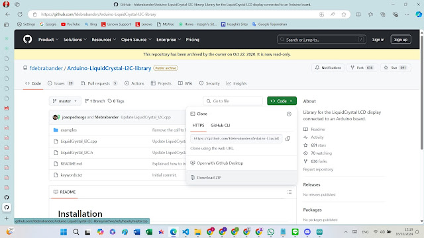The width and height of the screenshot is (424, 238).
Task: Open the Projects tab
Action: (x=161, y=83)
